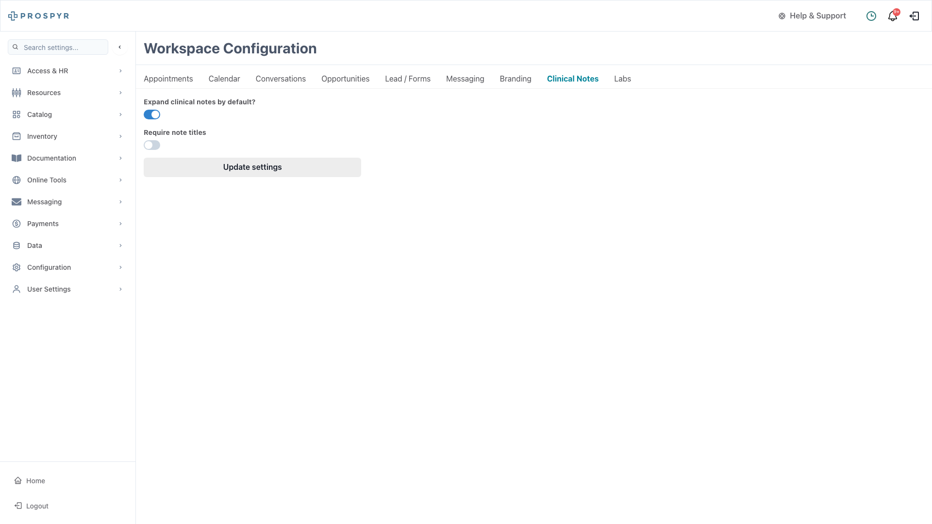Image resolution: width=932 pixels, height=524 pixels.
Task: Click the Online Tools globe icon
Action: (17, 180)
